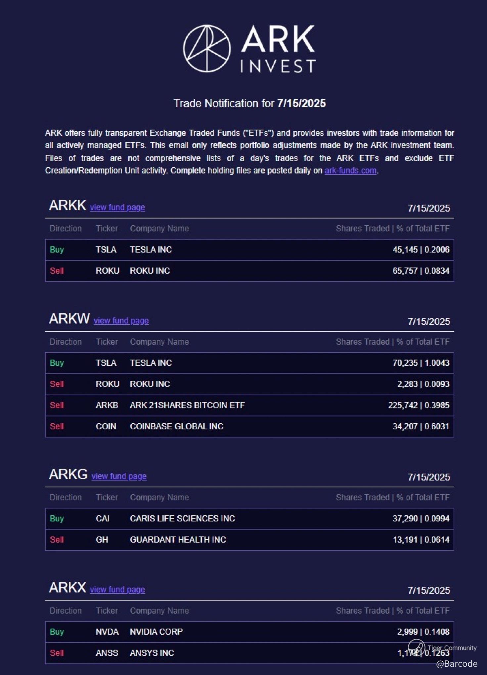
Task: Click the ARKW fund heading
Action: pyautogui.click(x=69, y=319)
